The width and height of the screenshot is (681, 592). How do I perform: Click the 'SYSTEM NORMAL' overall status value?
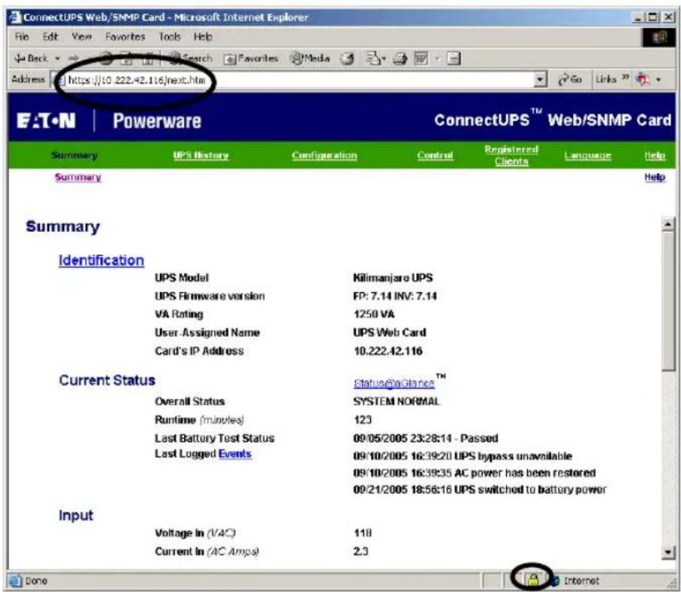tap(397, 402)
